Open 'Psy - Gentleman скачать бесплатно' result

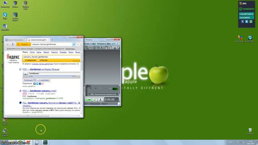pos(51,103)
